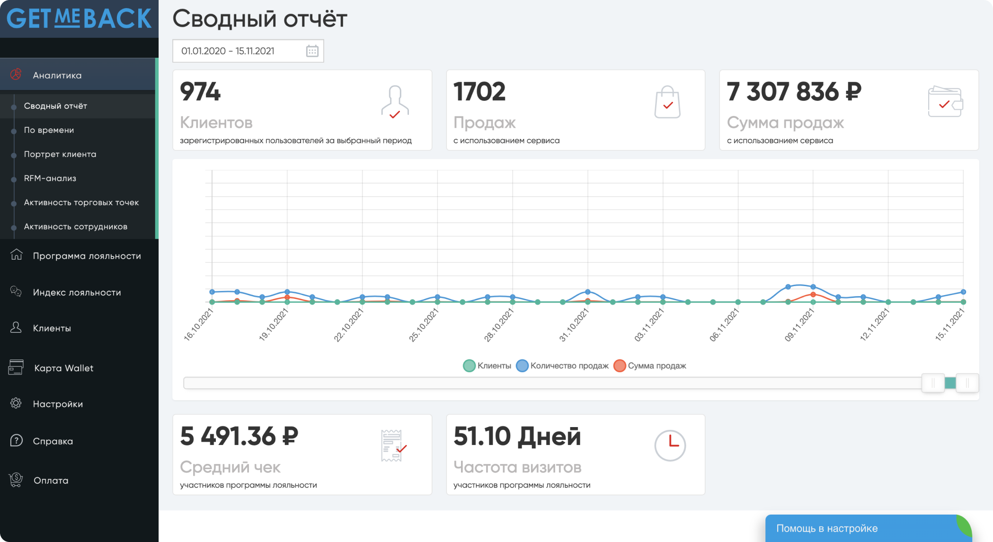The width and height of the screenshot is (993, 542).
Task: Click the green leaf icon on help widget
Action: pos(964,525)
